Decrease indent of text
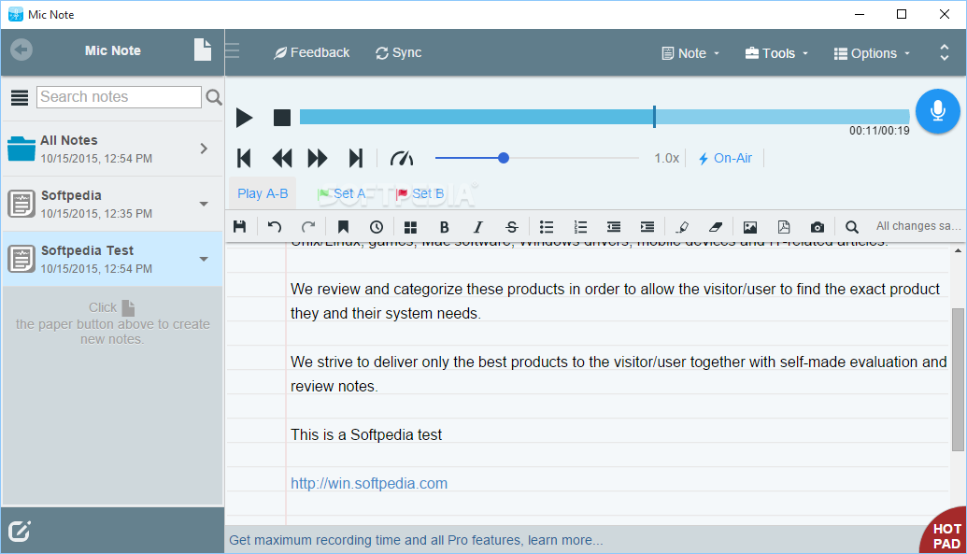This screenshot has height=554, width=967. (x=614, y=227)
